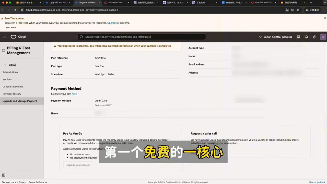
Task: Click browser forward arrow
Action: (x=8, y=10)
